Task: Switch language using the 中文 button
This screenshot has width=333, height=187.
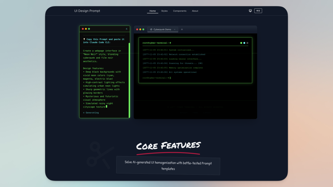Action: click(x=258, y=11)
